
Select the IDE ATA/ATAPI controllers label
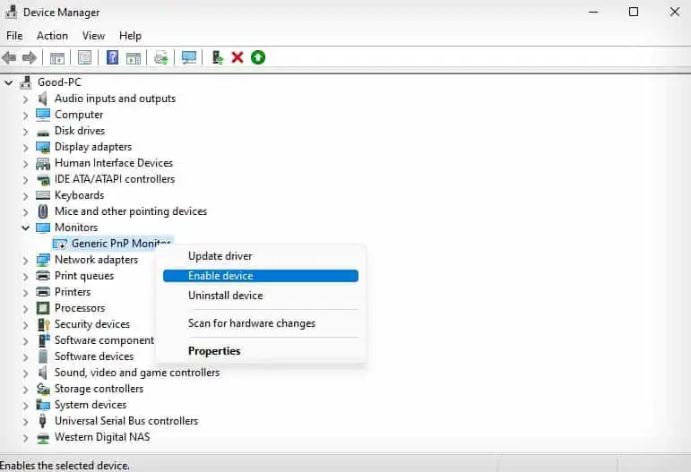[x=115, y=179]
